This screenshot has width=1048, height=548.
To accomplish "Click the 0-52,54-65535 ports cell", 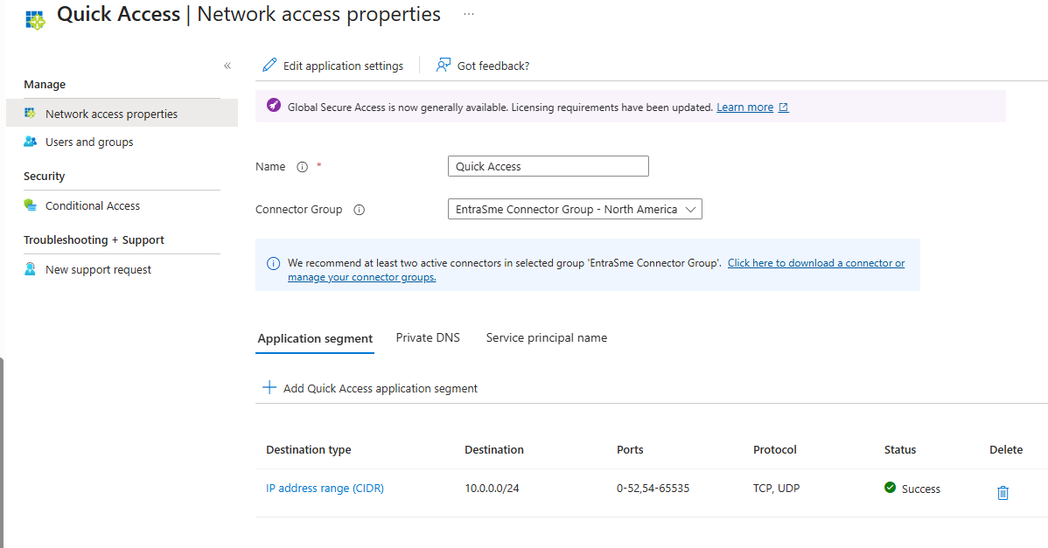I will [x=653, y=489].
